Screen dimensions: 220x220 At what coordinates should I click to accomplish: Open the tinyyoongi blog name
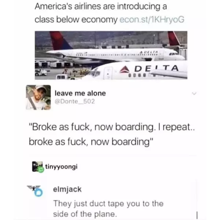pos(61,167)
